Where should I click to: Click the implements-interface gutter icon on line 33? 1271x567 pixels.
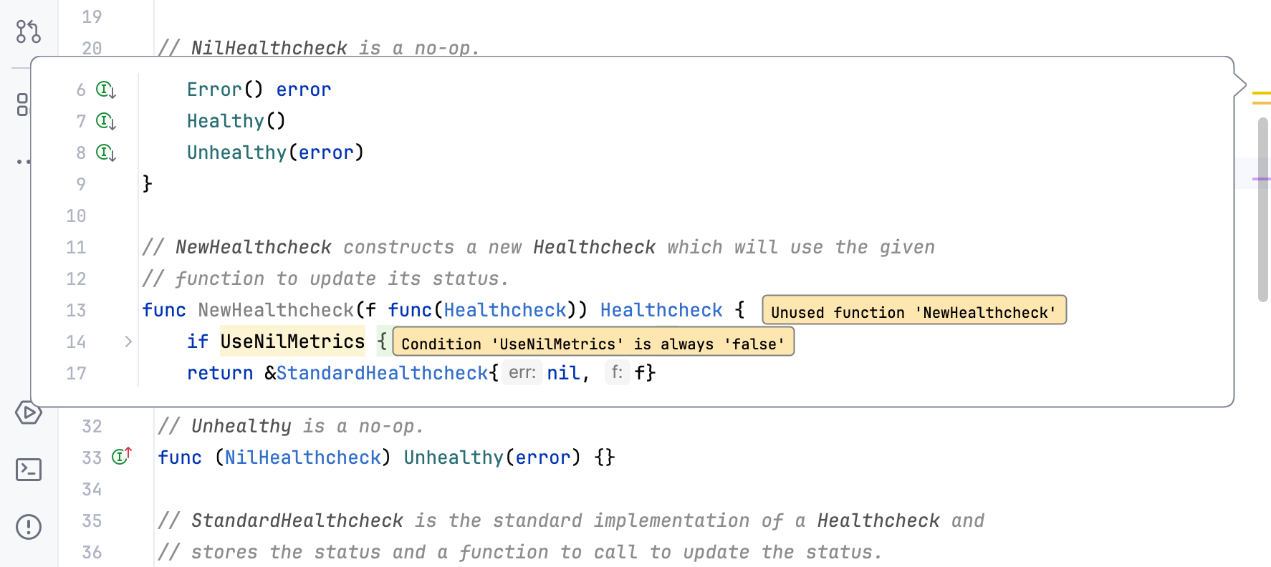click(x=122, y=456)
